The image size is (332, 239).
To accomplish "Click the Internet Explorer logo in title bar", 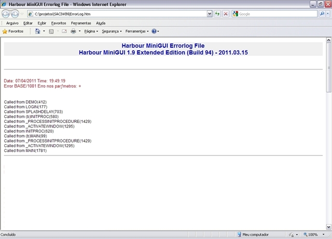I will (4, 4).
